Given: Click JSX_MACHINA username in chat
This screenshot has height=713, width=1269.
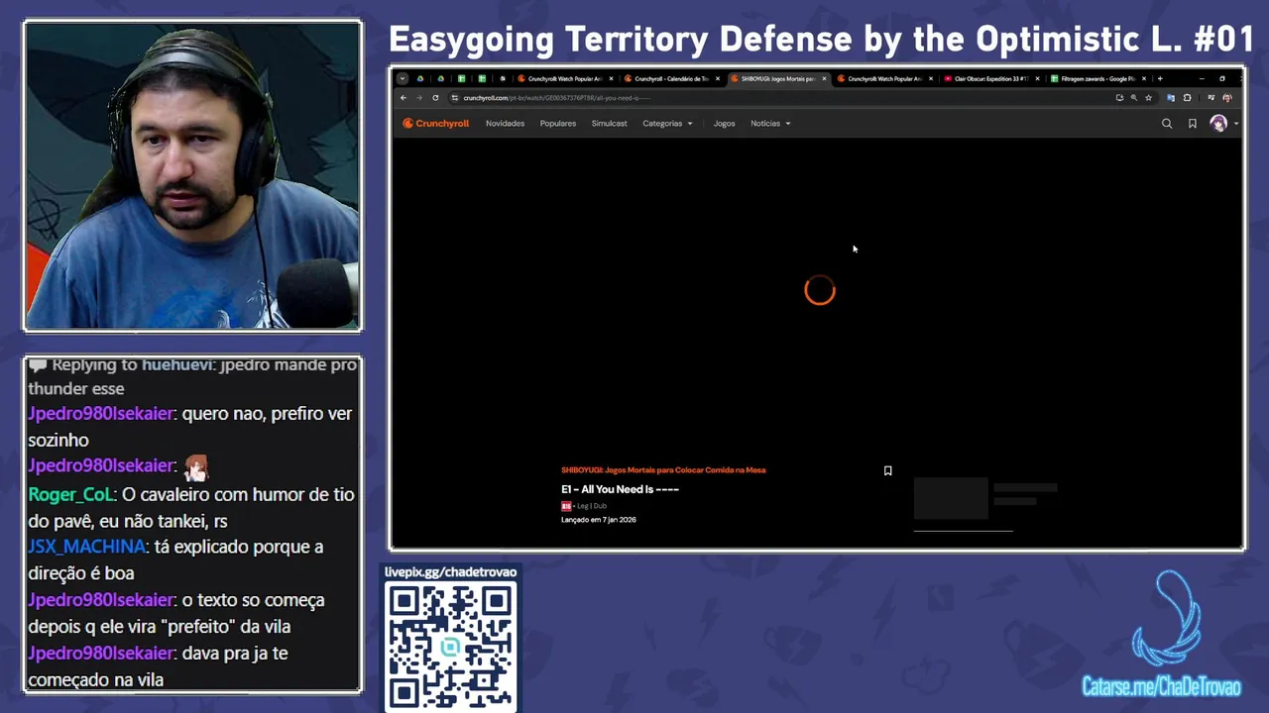Looking at the screenshot, I should (86, 547).
